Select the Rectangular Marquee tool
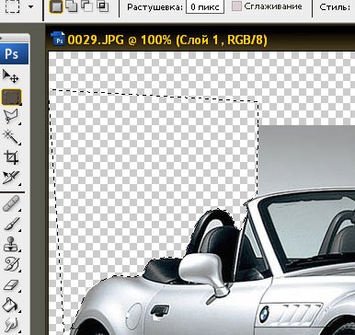Screen dimensions: 355x335 (12, 97)
